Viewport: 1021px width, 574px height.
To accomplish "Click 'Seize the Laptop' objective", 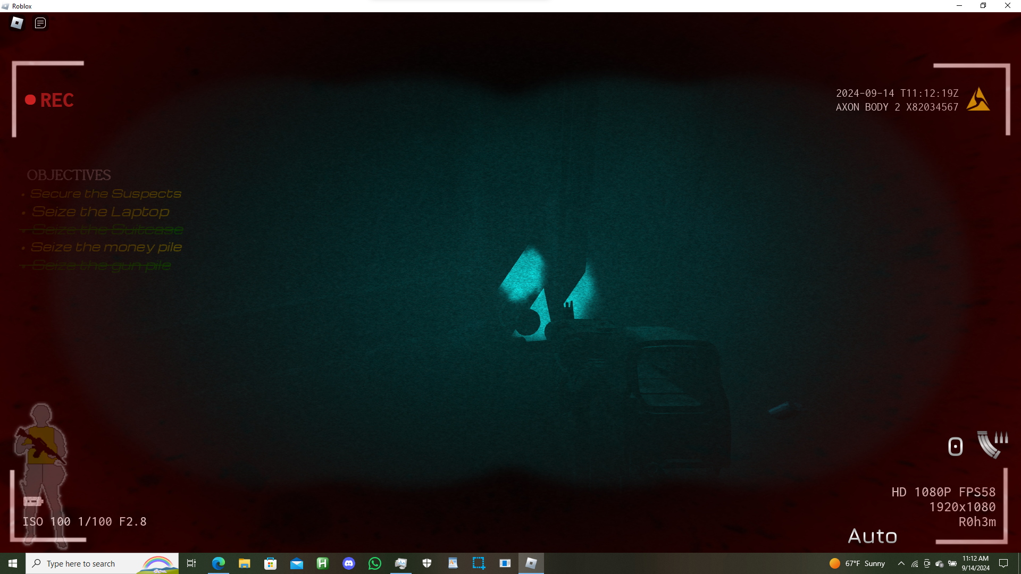I will tap(101, 212).
